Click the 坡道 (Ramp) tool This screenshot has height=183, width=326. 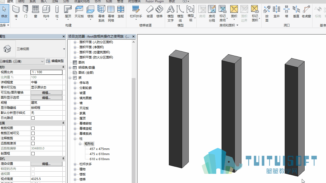(x=150, y=12)
